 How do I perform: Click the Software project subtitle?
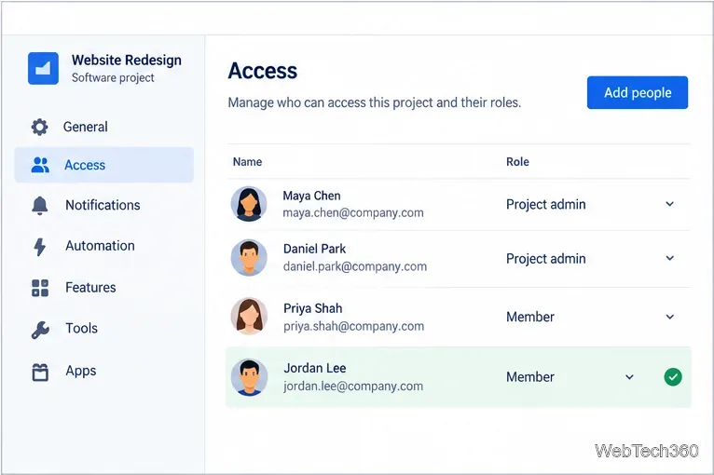[x=113, y=78]
